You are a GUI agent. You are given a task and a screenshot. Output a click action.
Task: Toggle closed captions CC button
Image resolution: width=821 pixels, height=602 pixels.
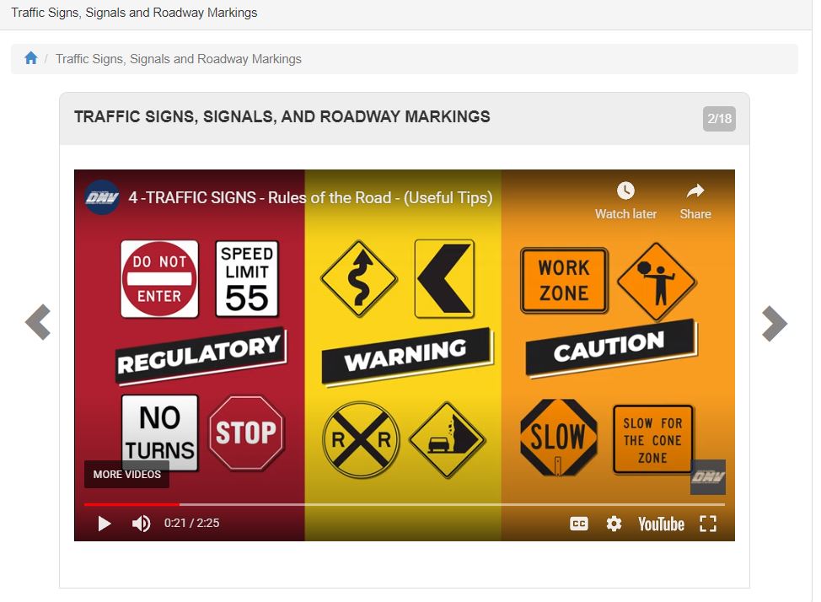click(578, 524)
